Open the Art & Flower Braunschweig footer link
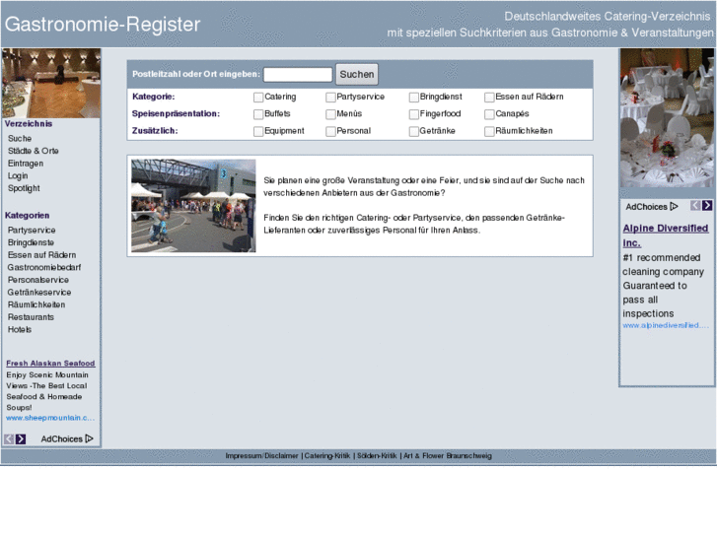The height and width of the screenshot is (537, 717). [448, 455]
